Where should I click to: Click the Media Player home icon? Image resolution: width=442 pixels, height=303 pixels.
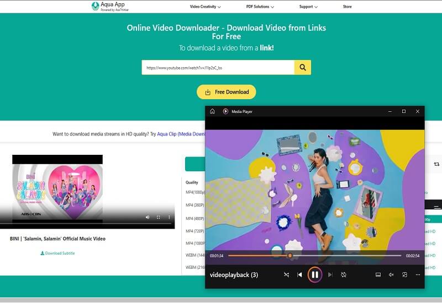212,111
